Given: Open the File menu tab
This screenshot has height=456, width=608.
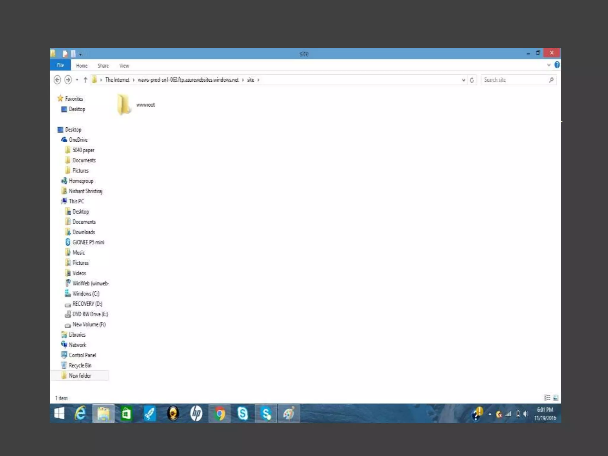Looking at the screenshot, I should coord(60,65).
